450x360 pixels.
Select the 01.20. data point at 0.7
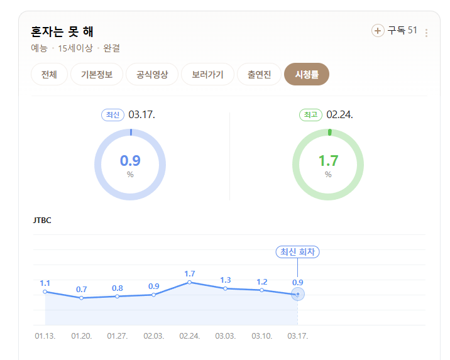[82, 298]
